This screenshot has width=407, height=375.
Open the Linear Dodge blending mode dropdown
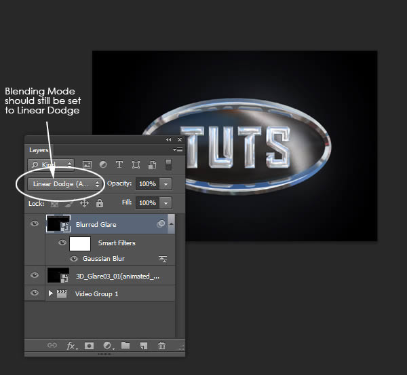click(65, 184)
